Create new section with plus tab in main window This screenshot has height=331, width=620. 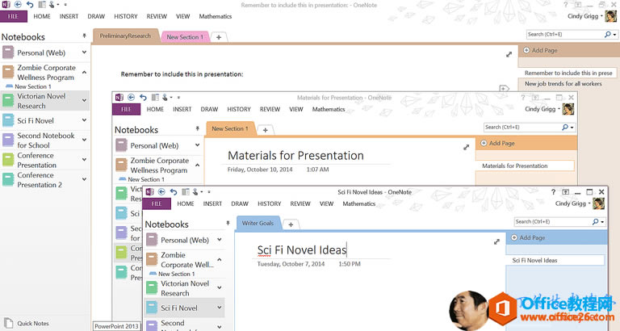tap(219, 37)
